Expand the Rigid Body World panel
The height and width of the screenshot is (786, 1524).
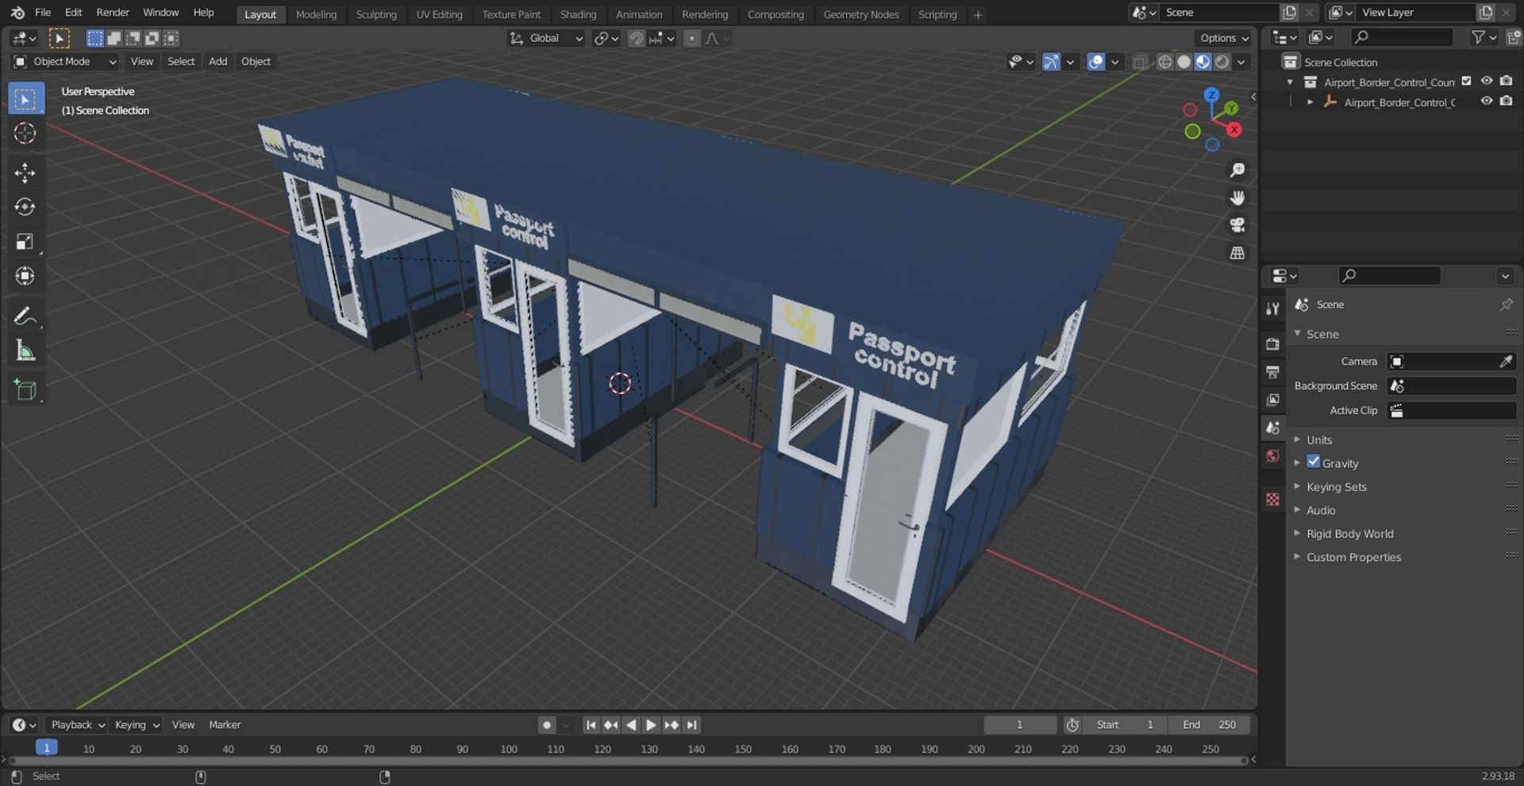pos(1349,534)
